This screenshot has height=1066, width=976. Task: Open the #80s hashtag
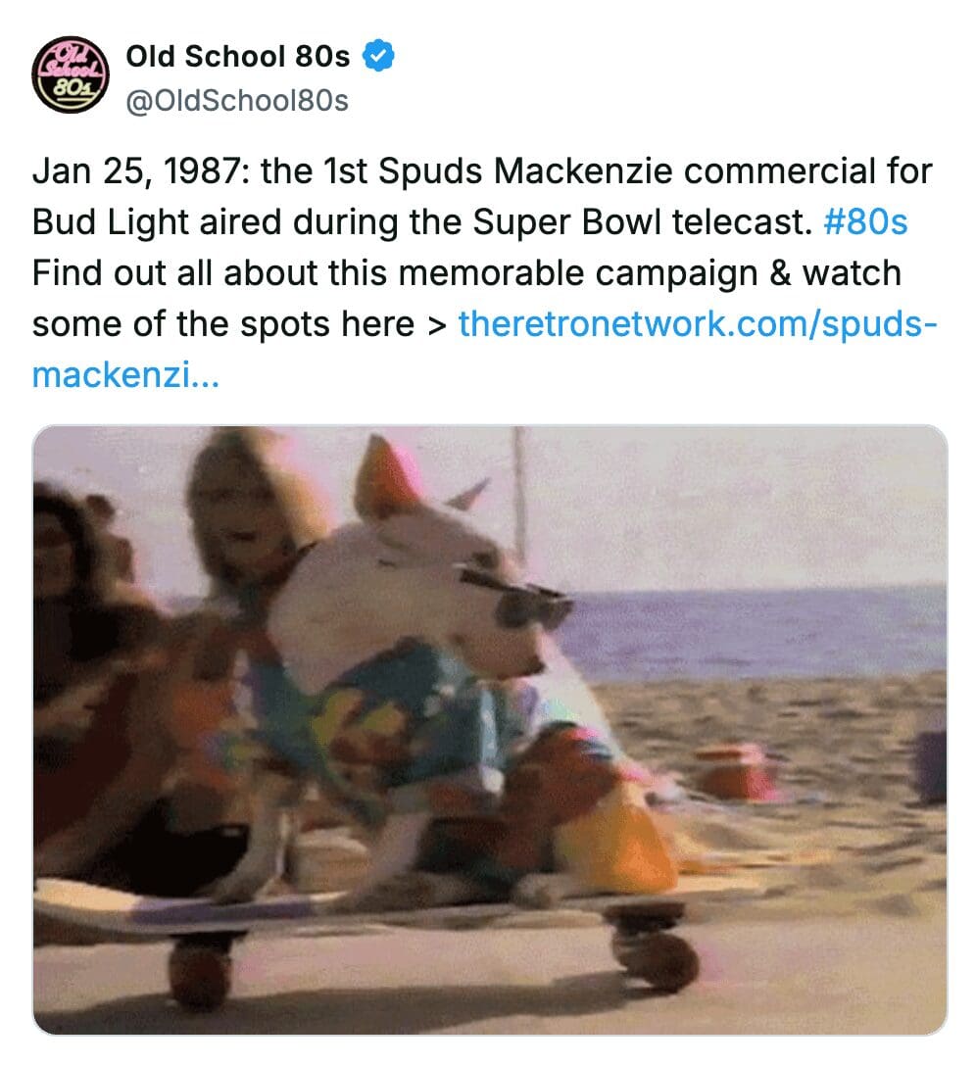tap(865, 221)
